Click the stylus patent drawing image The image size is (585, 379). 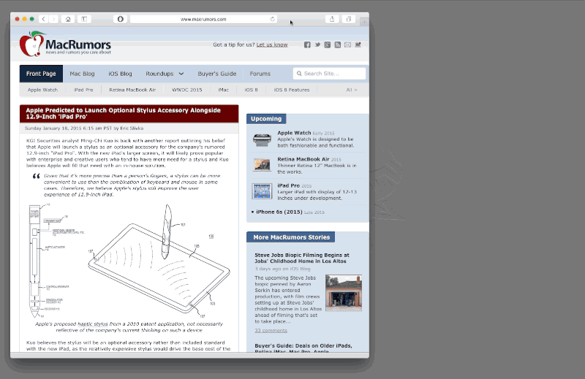[x=129, y=261]
